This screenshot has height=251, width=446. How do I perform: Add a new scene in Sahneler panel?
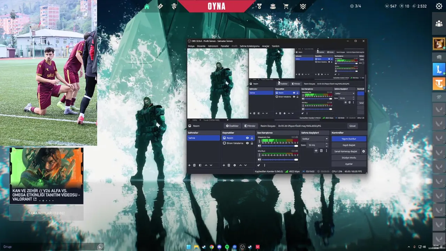tap(189, 165)
